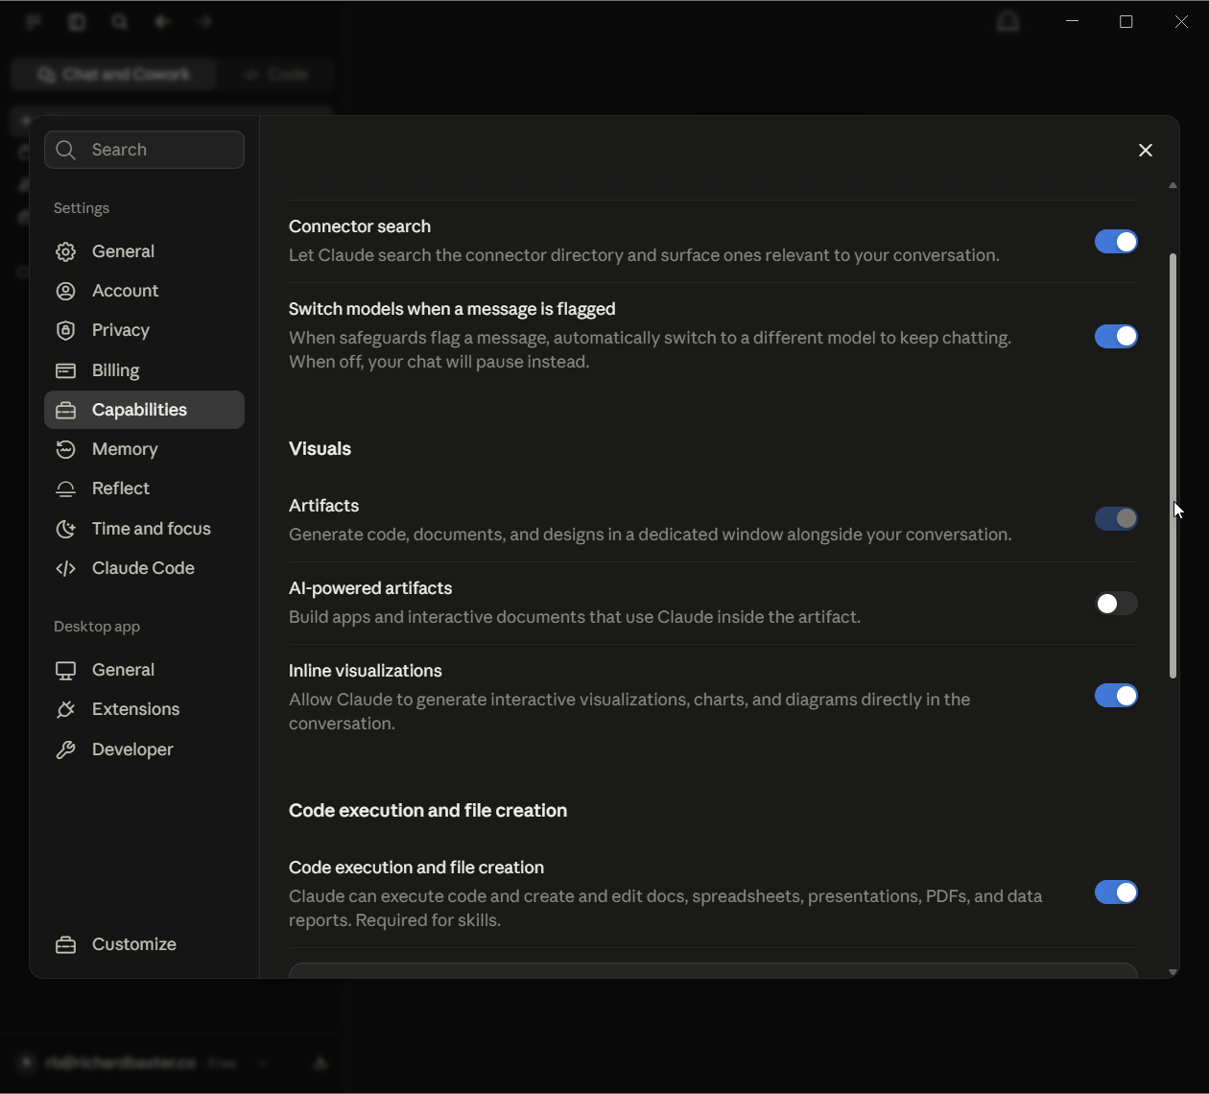
Task: Click the back arrow in background toolbar
Action: [x=162, y=21]
